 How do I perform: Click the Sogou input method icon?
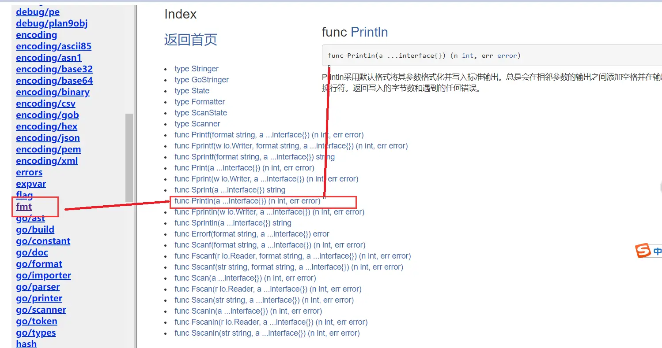click(643, 251)
